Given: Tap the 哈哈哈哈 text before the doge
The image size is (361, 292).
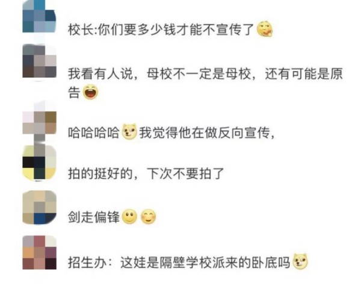Looking at the screenshot, I should point(94,132).
